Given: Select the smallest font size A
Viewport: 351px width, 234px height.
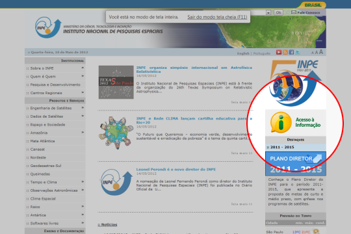Looking at the screenshot, I should [x=313, y=53].
